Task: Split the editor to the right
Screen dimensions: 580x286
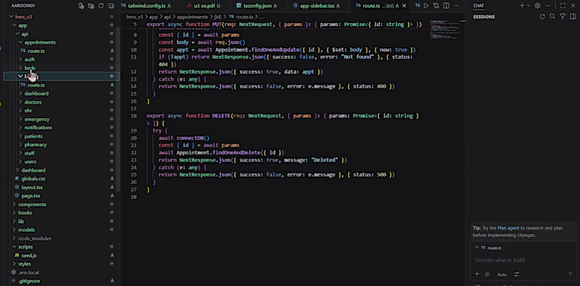Action: [x=447, y=6]
